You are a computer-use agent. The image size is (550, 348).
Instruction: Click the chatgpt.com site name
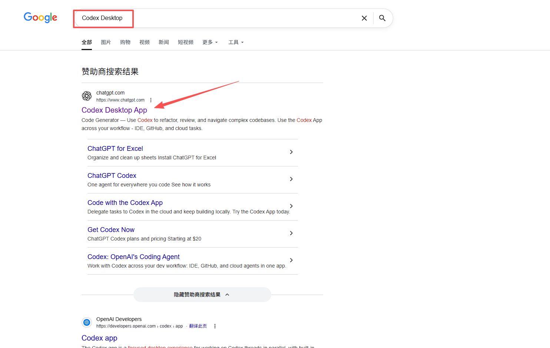tap(110, 93)
